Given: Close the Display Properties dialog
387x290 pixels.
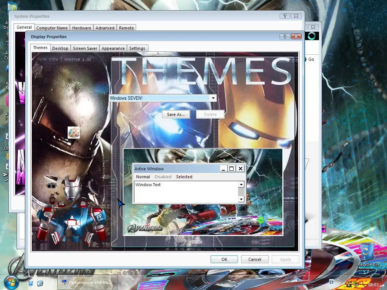Looking at the screenshot, I should click(296, 37).
